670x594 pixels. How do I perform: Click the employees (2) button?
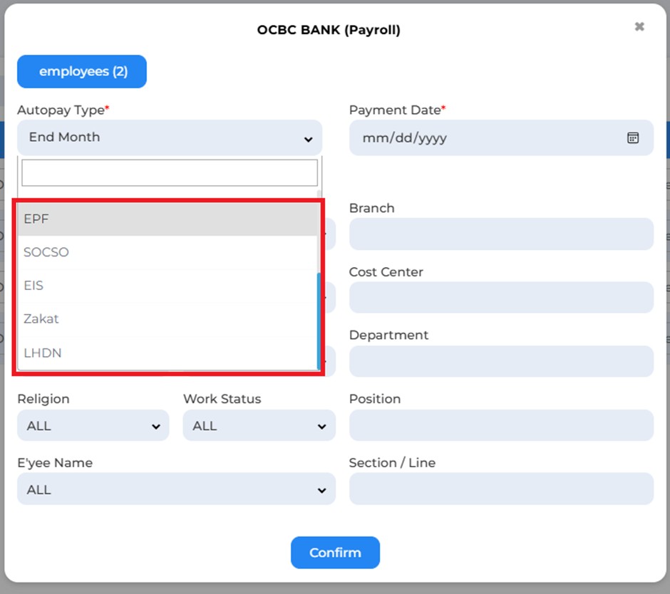[x=82, y=71]
